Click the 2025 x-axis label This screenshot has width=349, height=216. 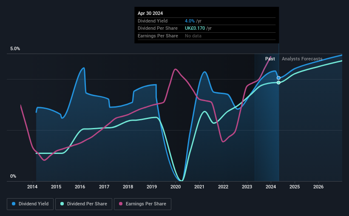point(295,187)
